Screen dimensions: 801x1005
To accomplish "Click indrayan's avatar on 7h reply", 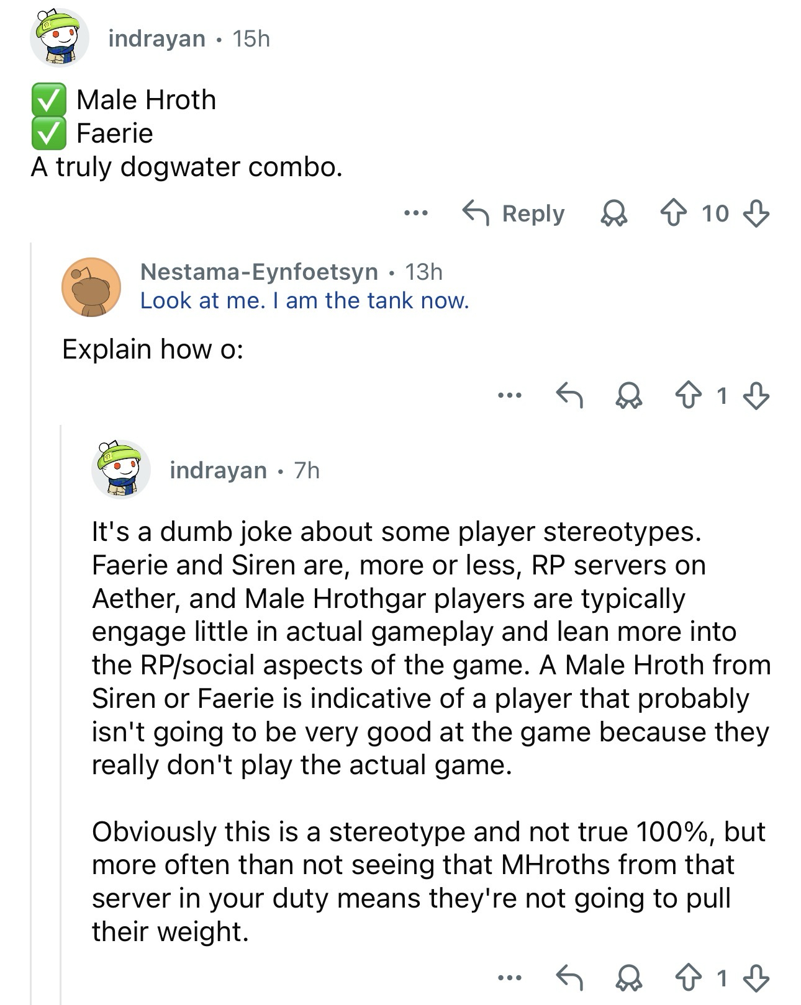I will tap(120, 470).
